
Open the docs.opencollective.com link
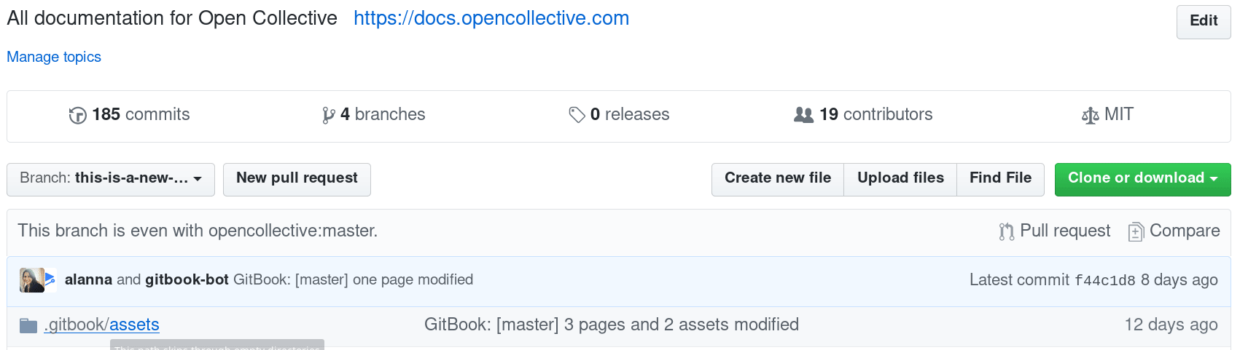(x=491, y=18)
